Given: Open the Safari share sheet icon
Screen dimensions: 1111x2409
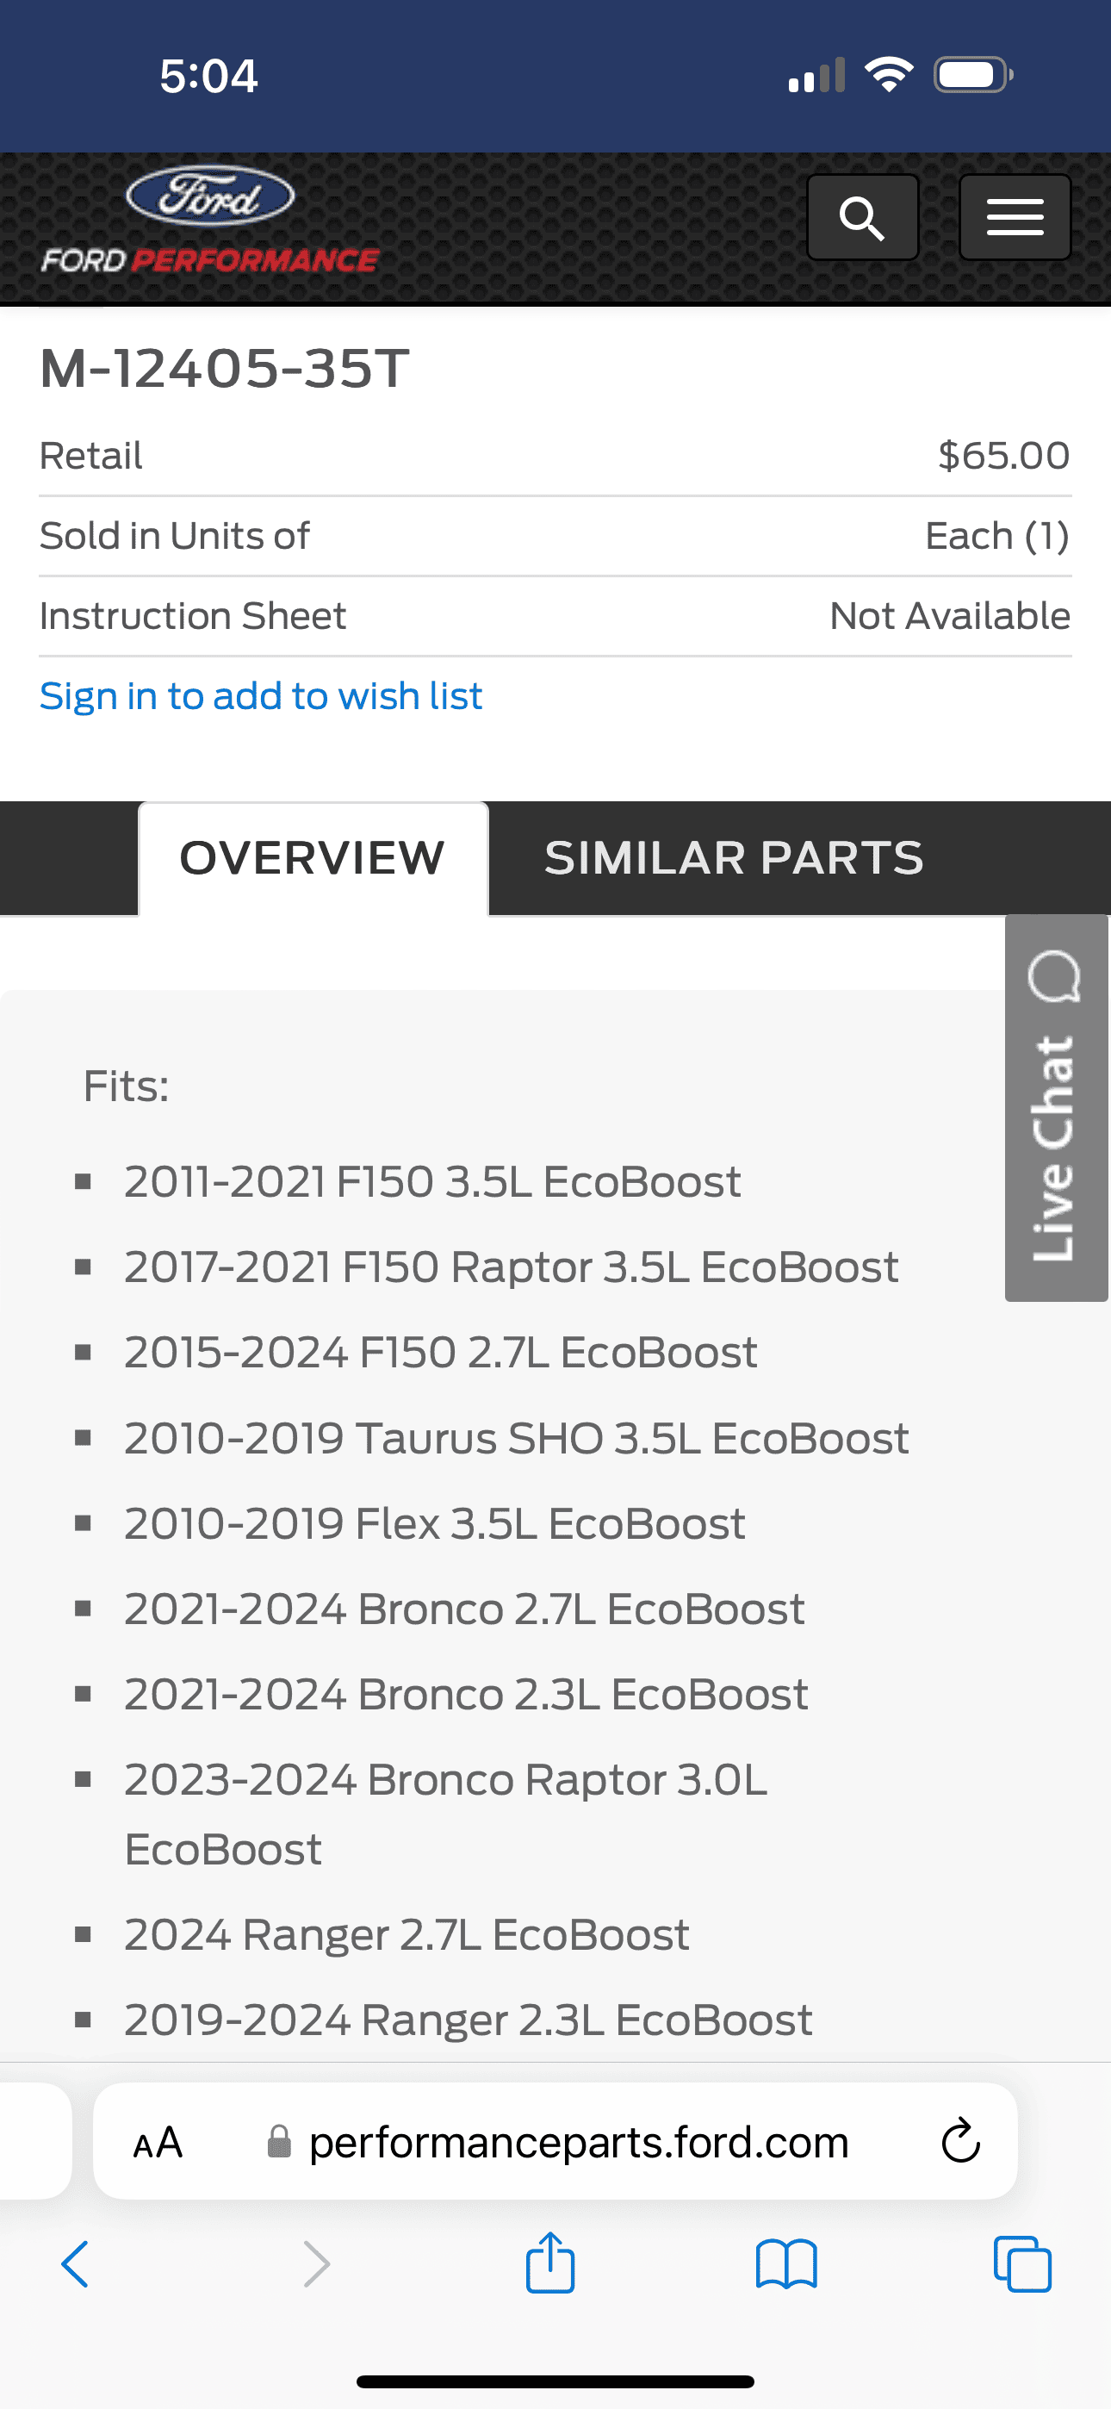Looking at the screenshot, I should pos(549,2263).
